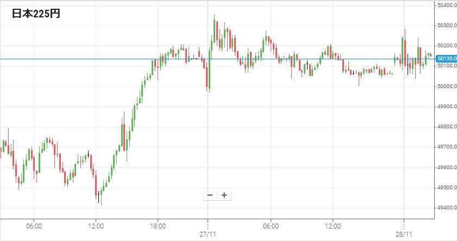Select the rightmost 12:00 time label
This screenshot has height=241, width=457.
coord(333,226)
